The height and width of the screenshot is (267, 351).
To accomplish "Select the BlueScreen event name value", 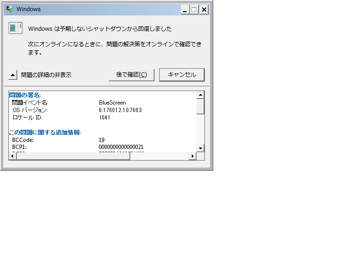I will click(x=112, y=103).
